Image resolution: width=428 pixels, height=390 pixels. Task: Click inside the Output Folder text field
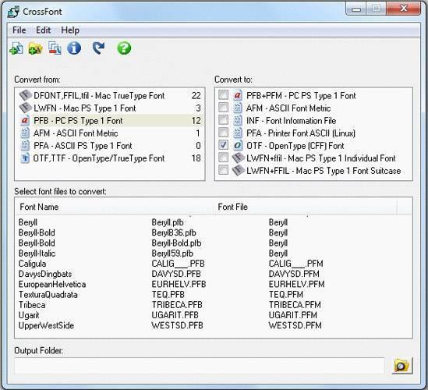[200, 366]
